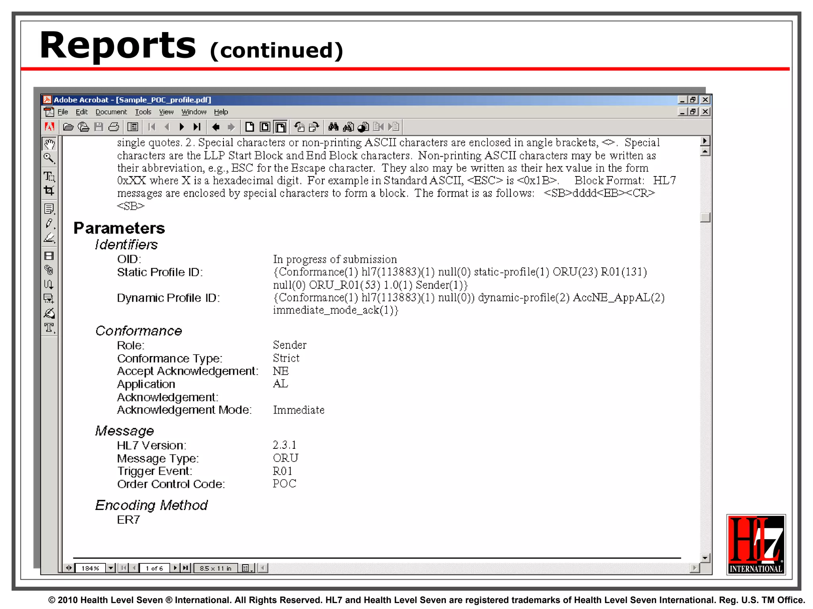The height and width of the screenshot is (609, 813).
Task: Click the status bar Last Page button
Action: click(186, 568)
